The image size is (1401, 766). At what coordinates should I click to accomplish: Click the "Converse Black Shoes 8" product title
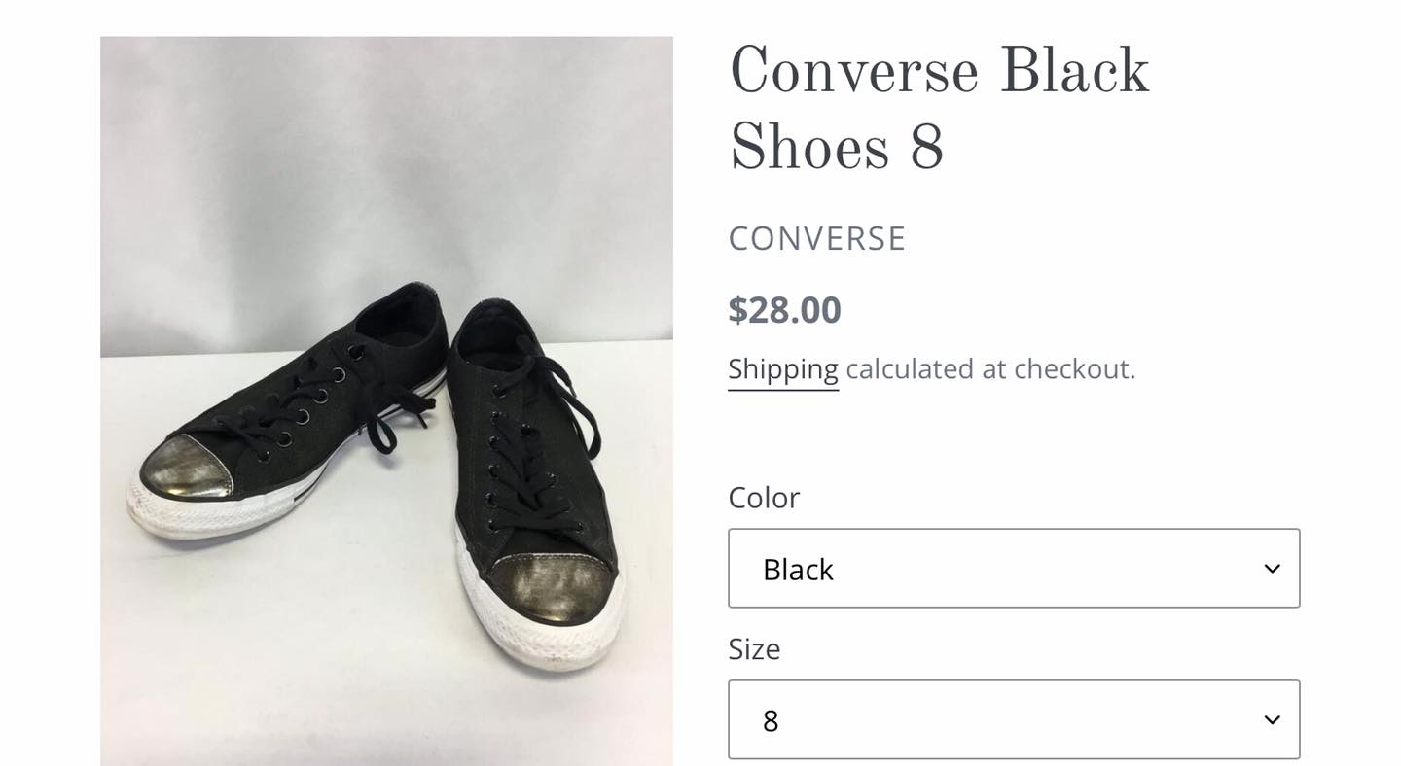click(938, 110)
